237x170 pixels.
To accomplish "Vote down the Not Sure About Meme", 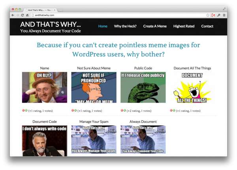I will (x=73, y=110).
